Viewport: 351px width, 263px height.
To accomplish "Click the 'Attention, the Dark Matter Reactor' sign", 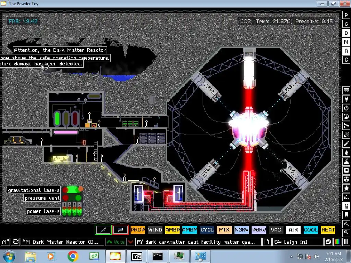I will tap(60, 50).
